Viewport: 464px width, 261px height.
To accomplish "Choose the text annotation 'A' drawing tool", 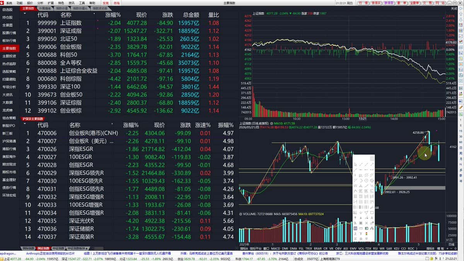I will [x=372, y=218].
